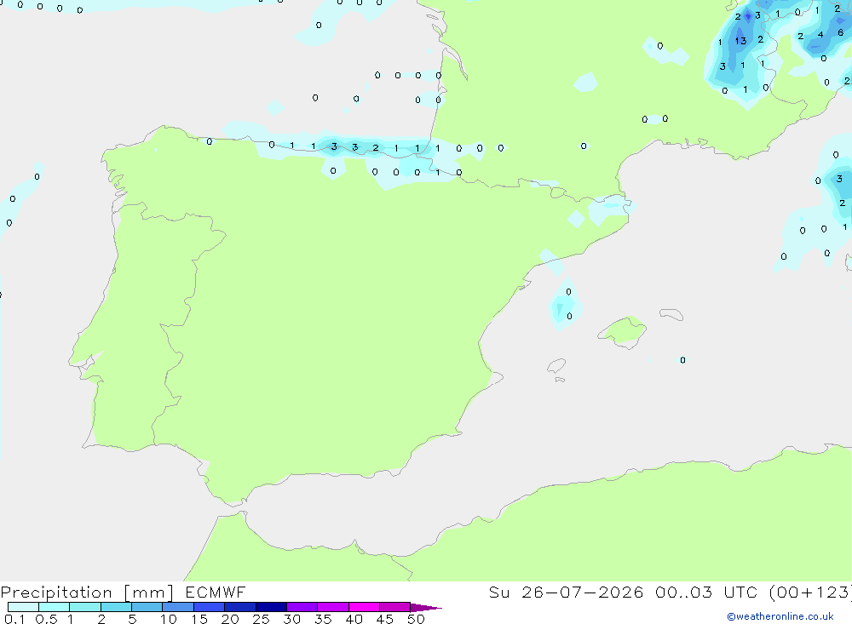Click legend tick label '0.5'
This screenshot has height=624, width=852.
[x=46, y=619]
